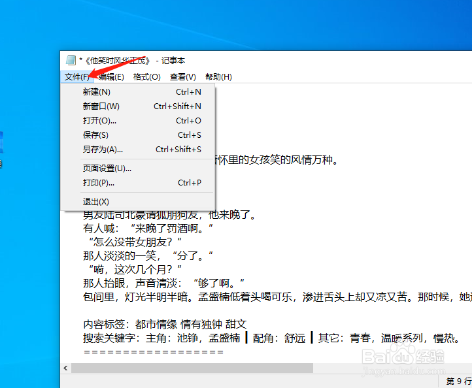472x388 pixels.
Task: Select 保存(S) to save the file
Action: [138, 135]
